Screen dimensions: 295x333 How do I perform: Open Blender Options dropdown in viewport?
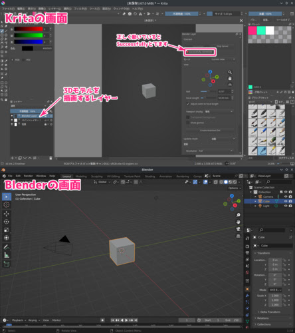235,188
